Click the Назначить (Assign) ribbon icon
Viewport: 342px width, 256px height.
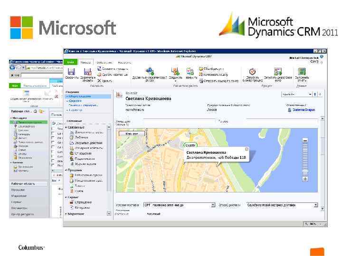tap(190, 71)
